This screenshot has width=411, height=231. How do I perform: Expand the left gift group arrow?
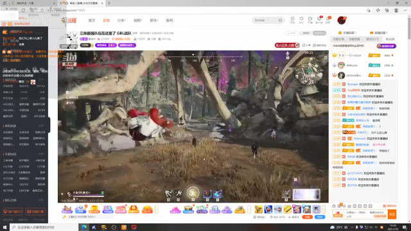[157, 209]
